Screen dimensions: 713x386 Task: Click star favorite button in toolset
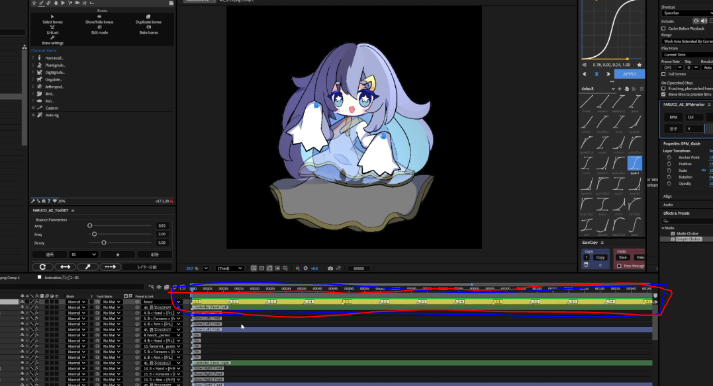point(118,254)
